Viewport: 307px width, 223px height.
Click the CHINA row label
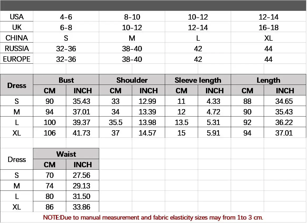(x=17, y=38)
